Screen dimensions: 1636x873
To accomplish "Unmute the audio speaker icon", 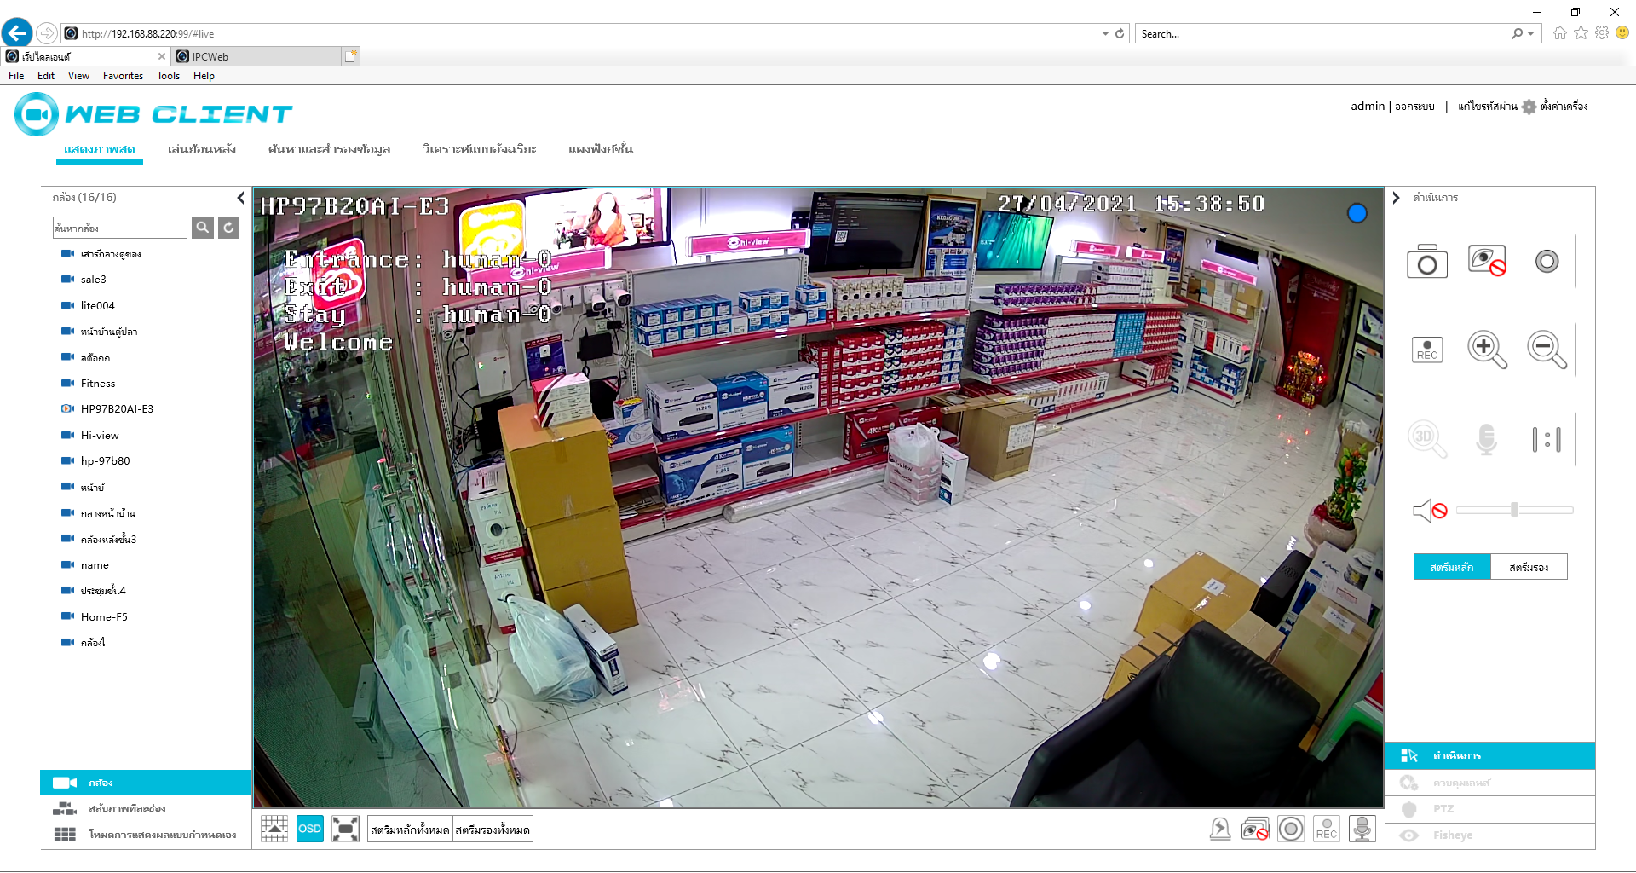I will 1429,511.
